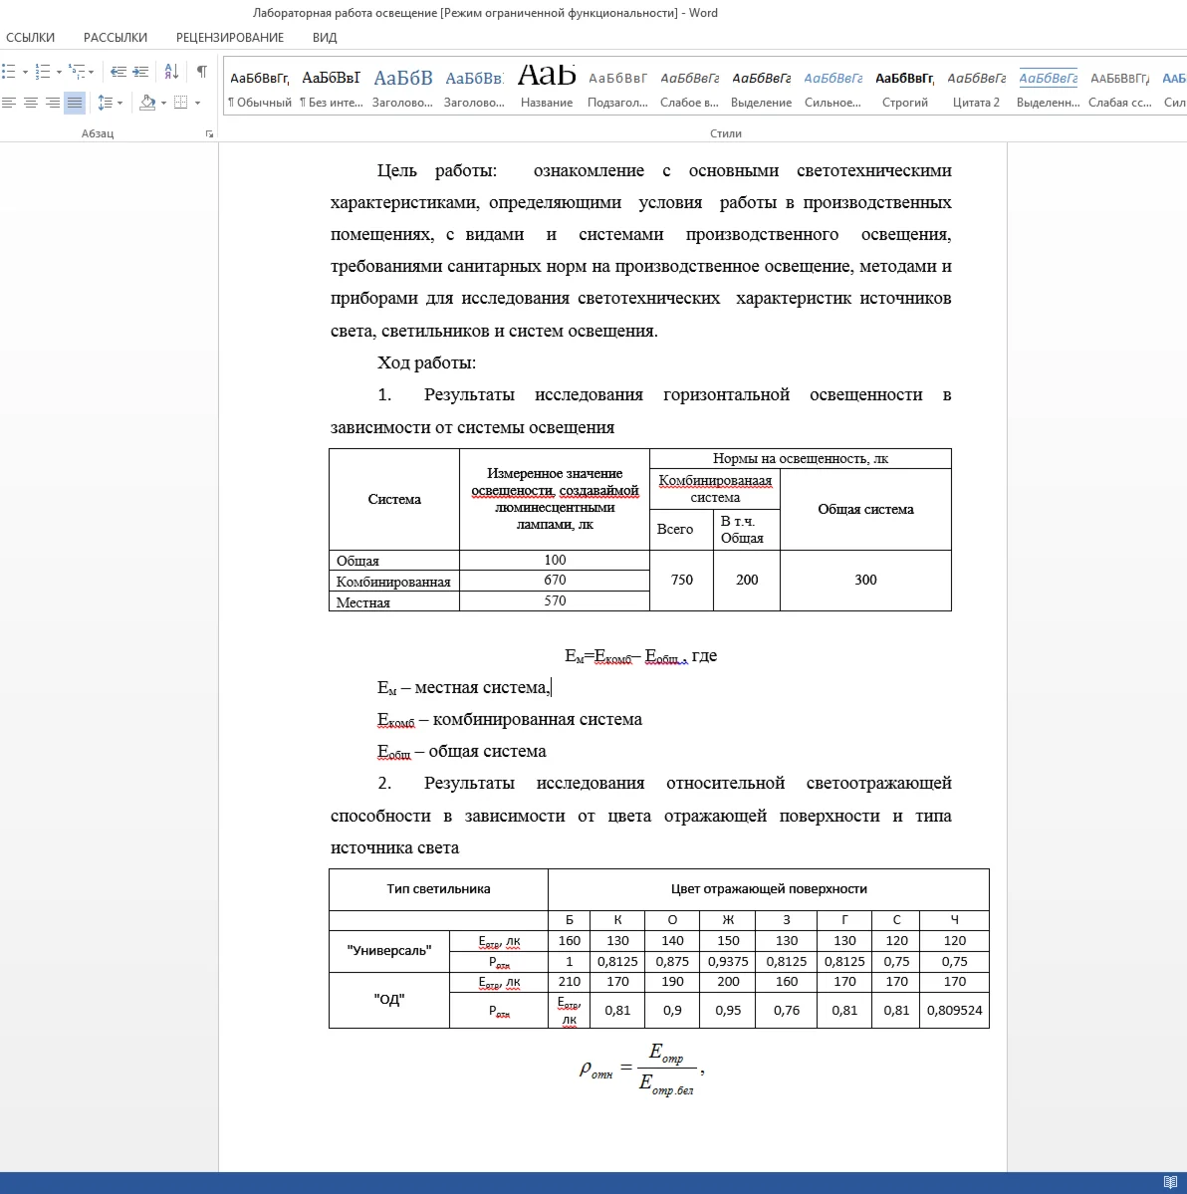This screenshot has width=1187, height=1194.
Task: Apply the Выделенная цитата style
Action: [1049, 88]
